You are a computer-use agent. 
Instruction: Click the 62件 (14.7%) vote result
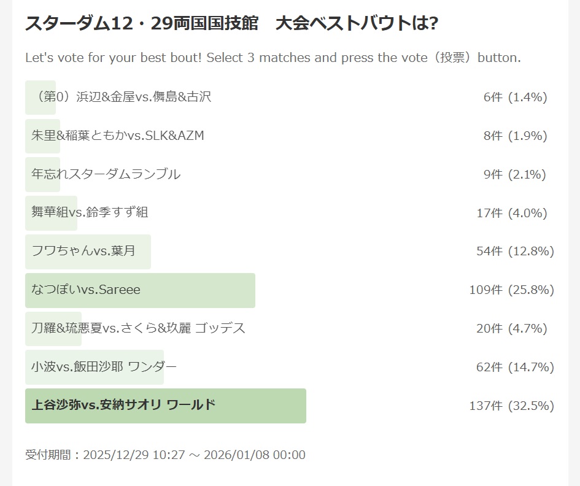tap(515, 367)
